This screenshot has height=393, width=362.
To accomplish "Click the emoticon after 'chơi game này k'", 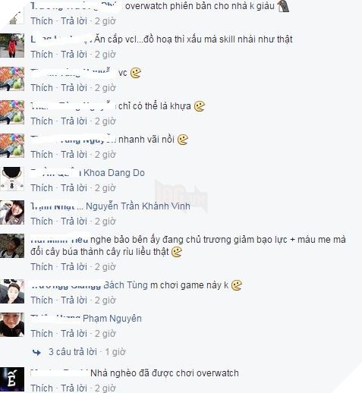I will coord(237,285).
